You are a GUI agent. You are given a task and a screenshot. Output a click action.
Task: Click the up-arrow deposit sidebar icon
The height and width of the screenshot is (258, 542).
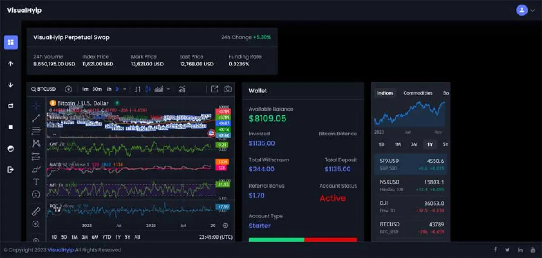[x=10, y=64]
